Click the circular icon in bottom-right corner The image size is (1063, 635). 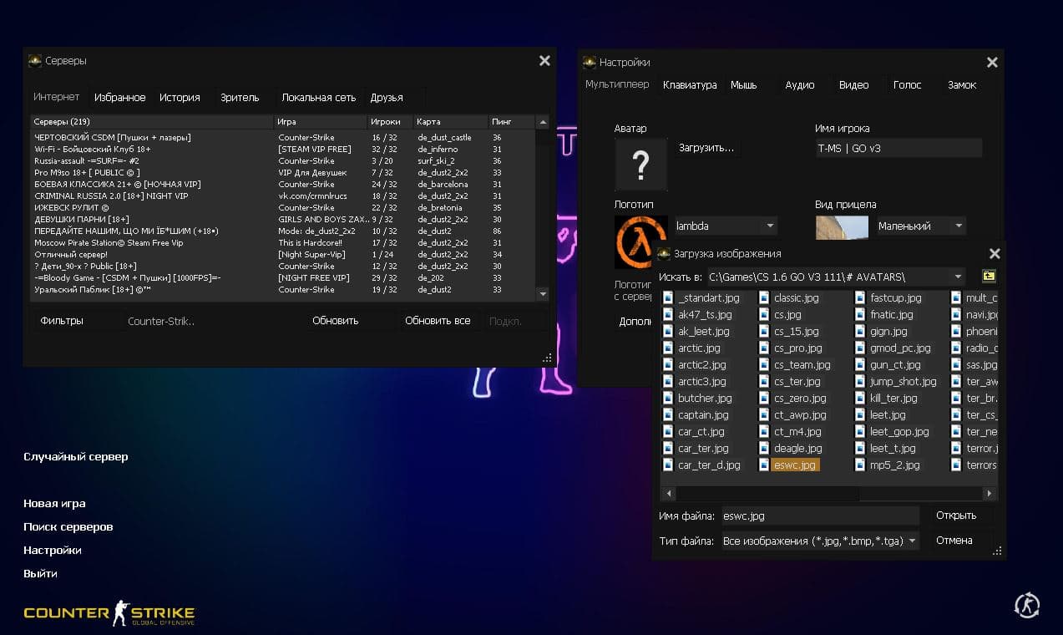1026,605
